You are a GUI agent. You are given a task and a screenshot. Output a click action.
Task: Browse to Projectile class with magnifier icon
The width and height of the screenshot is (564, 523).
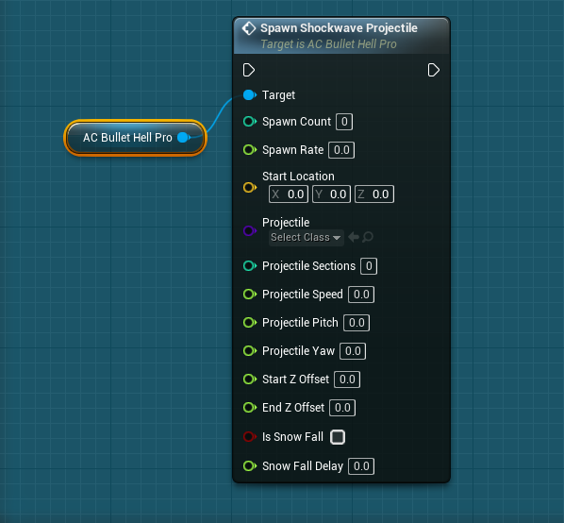point(368,237)
